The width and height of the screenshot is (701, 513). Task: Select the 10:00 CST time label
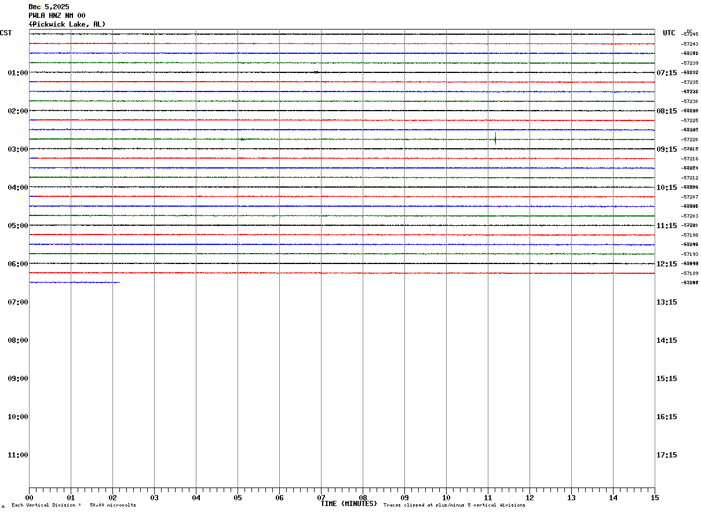(18, 417)
